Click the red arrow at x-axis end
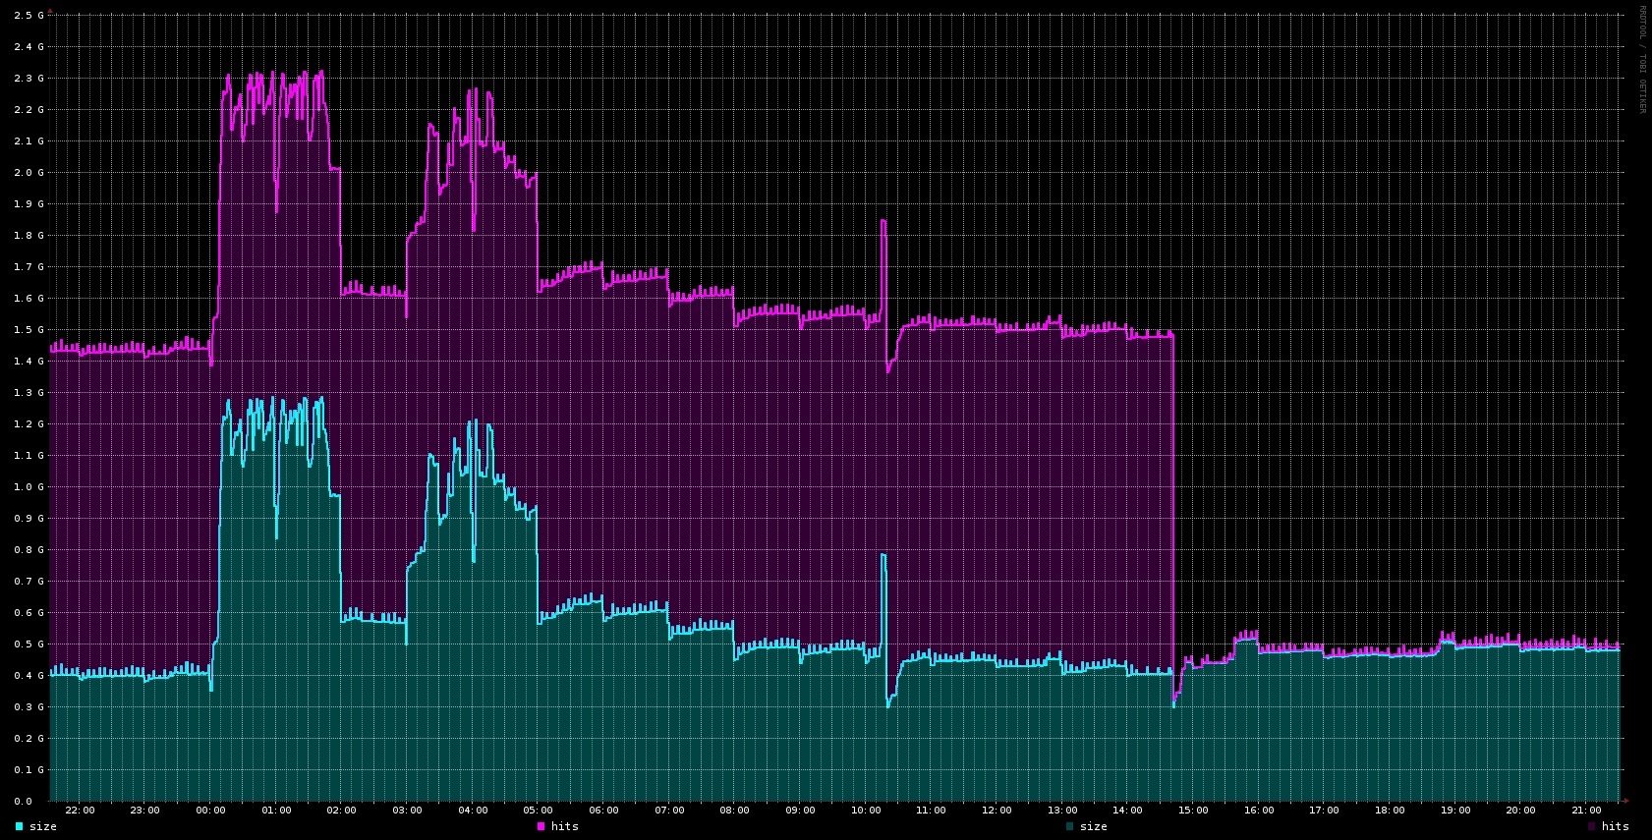This screenshot has width=1652, height=840. pyautogui.click(x=1625, y=801)
